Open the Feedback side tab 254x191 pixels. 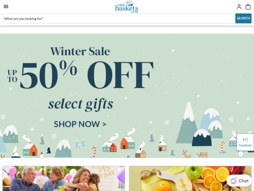point(245,143)
